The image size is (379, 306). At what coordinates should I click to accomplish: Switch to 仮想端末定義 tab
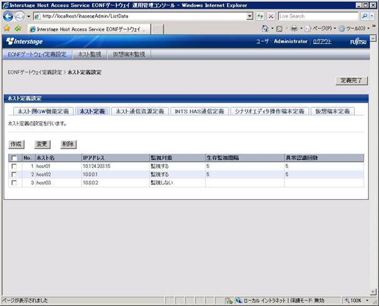point(333,111)
